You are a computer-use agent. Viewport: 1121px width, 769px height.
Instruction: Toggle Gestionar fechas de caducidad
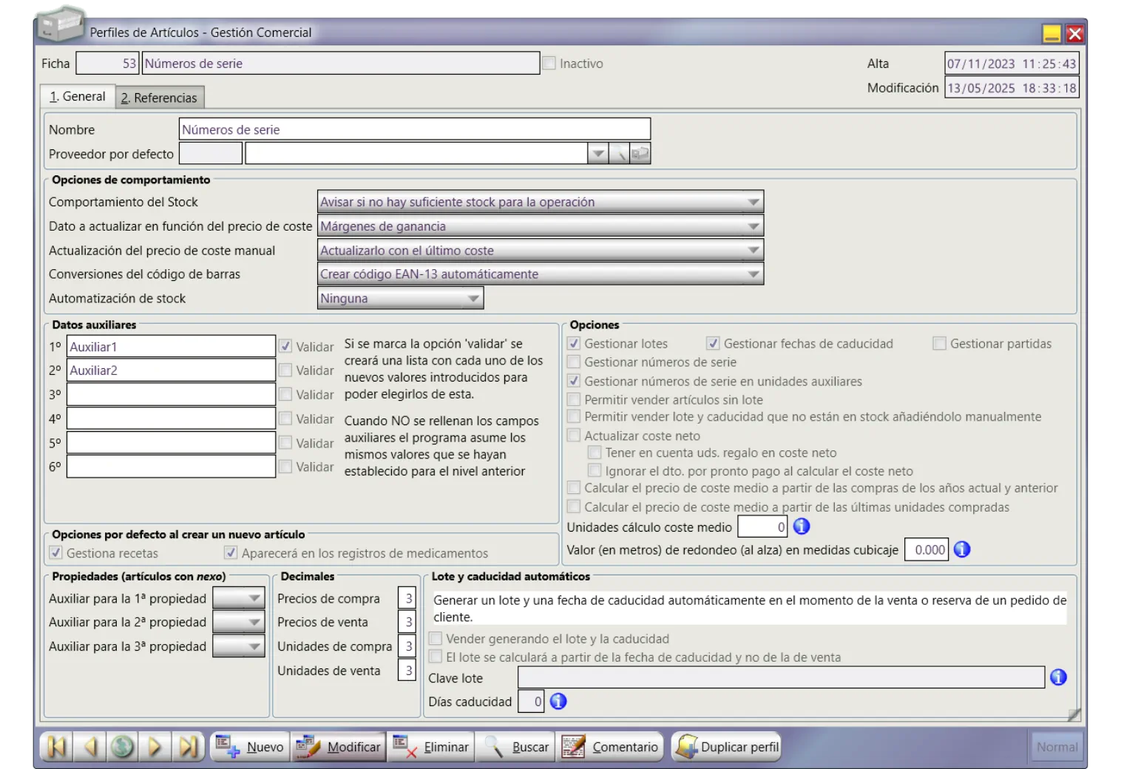click(713, 343)
